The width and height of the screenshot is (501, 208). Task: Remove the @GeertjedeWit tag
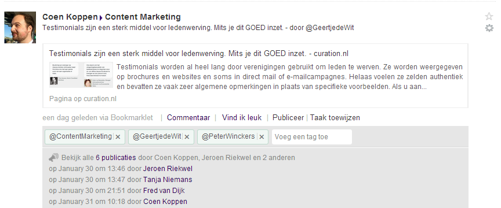[x=187, y=137]
